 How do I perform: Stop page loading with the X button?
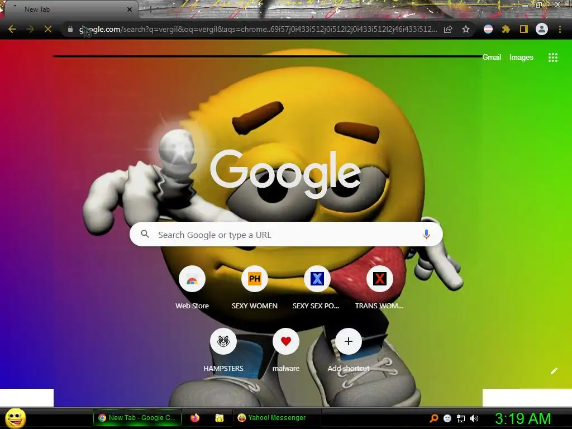(x=48, y=29)
